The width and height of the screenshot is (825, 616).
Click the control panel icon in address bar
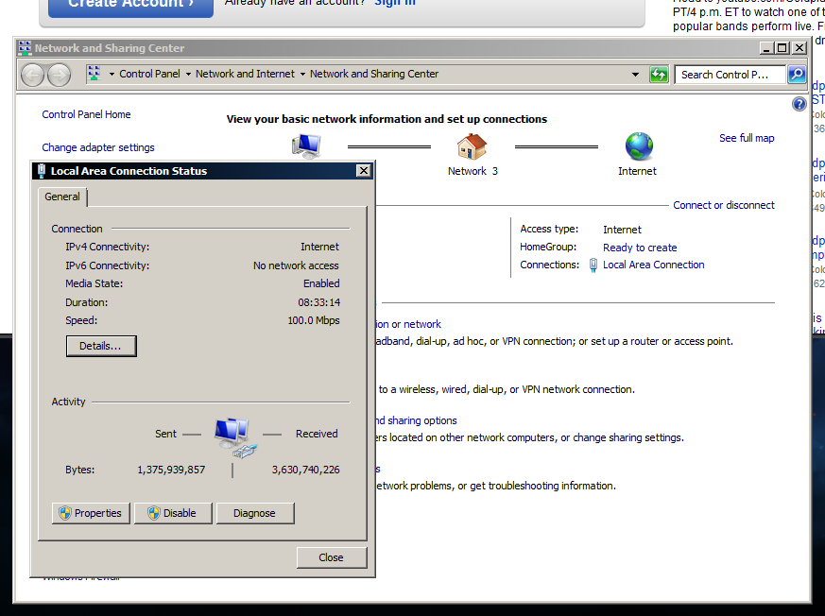click(x=95, y=73)
